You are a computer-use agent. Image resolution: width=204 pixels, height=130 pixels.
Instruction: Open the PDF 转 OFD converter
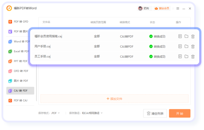(x=20, y=22)
